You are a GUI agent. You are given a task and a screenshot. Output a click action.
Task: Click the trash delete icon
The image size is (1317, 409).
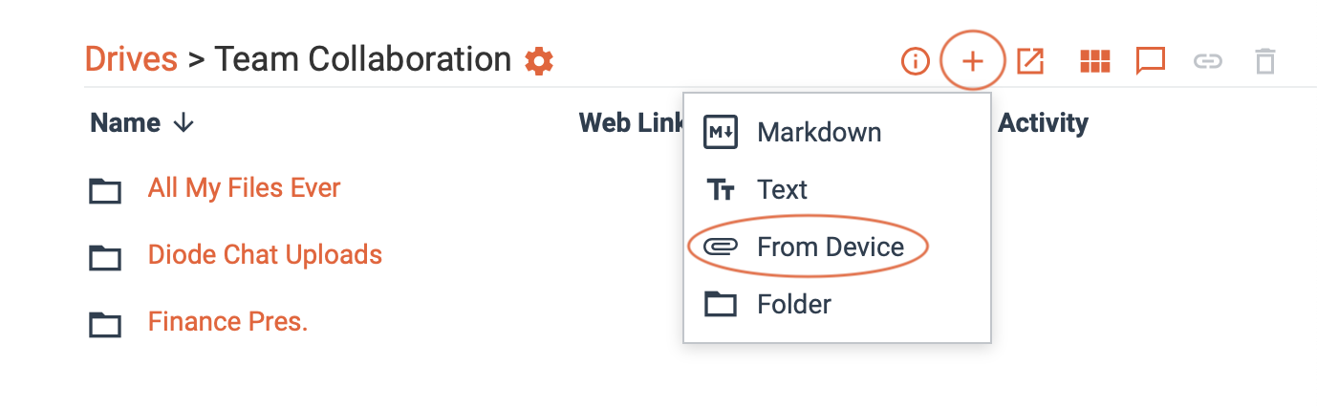coord(1265,62)
